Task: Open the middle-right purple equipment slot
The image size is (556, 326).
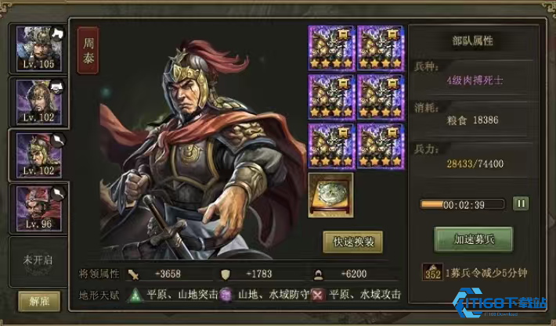Action: pos(381,98)
